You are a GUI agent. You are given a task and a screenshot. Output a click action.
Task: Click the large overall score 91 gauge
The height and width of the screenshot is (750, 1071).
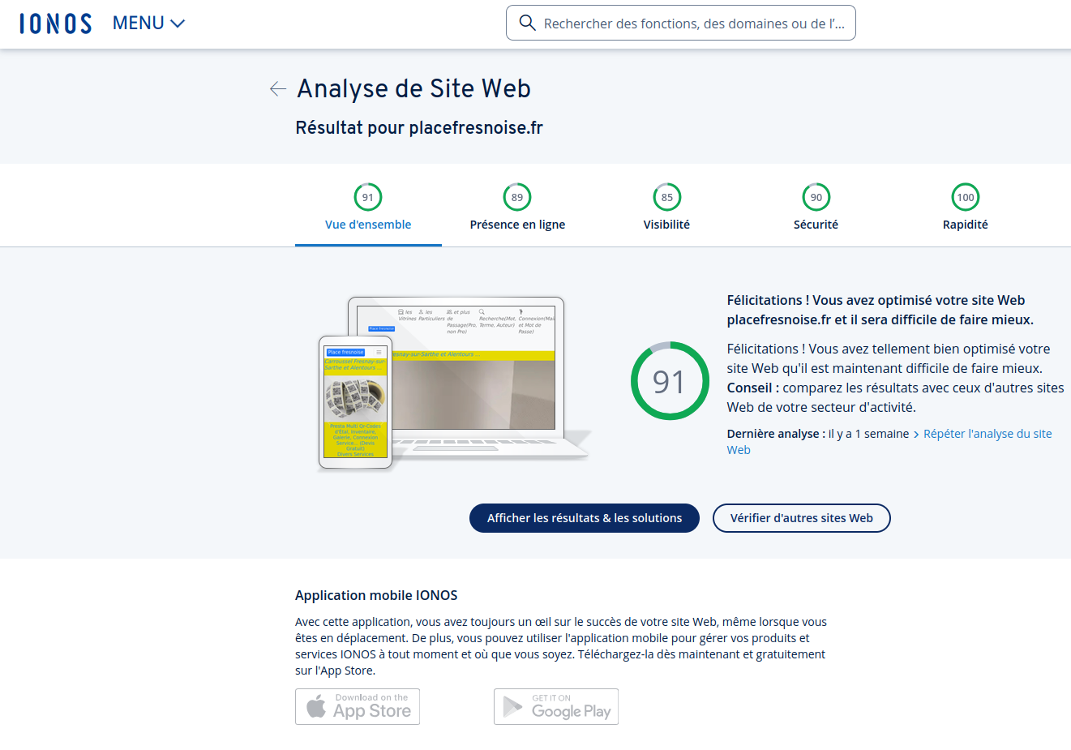coord(670,381)
